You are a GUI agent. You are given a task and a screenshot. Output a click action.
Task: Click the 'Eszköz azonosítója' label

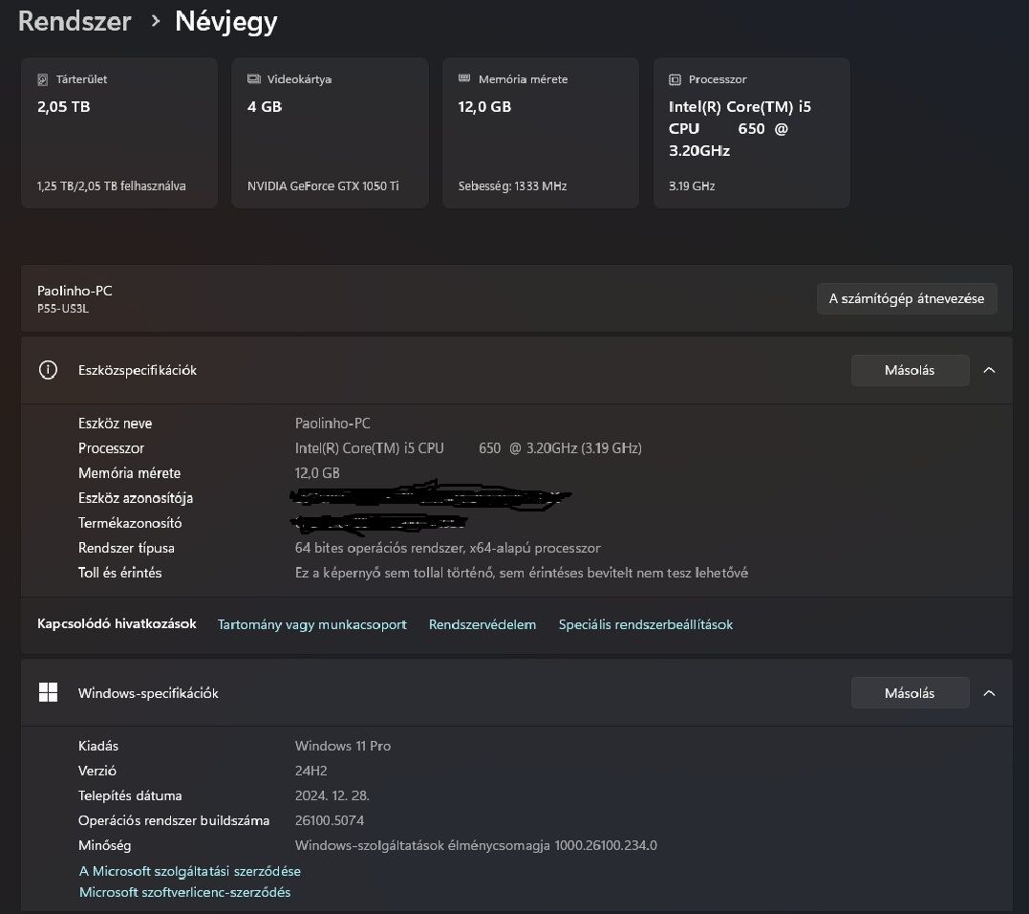pos(135,498)
